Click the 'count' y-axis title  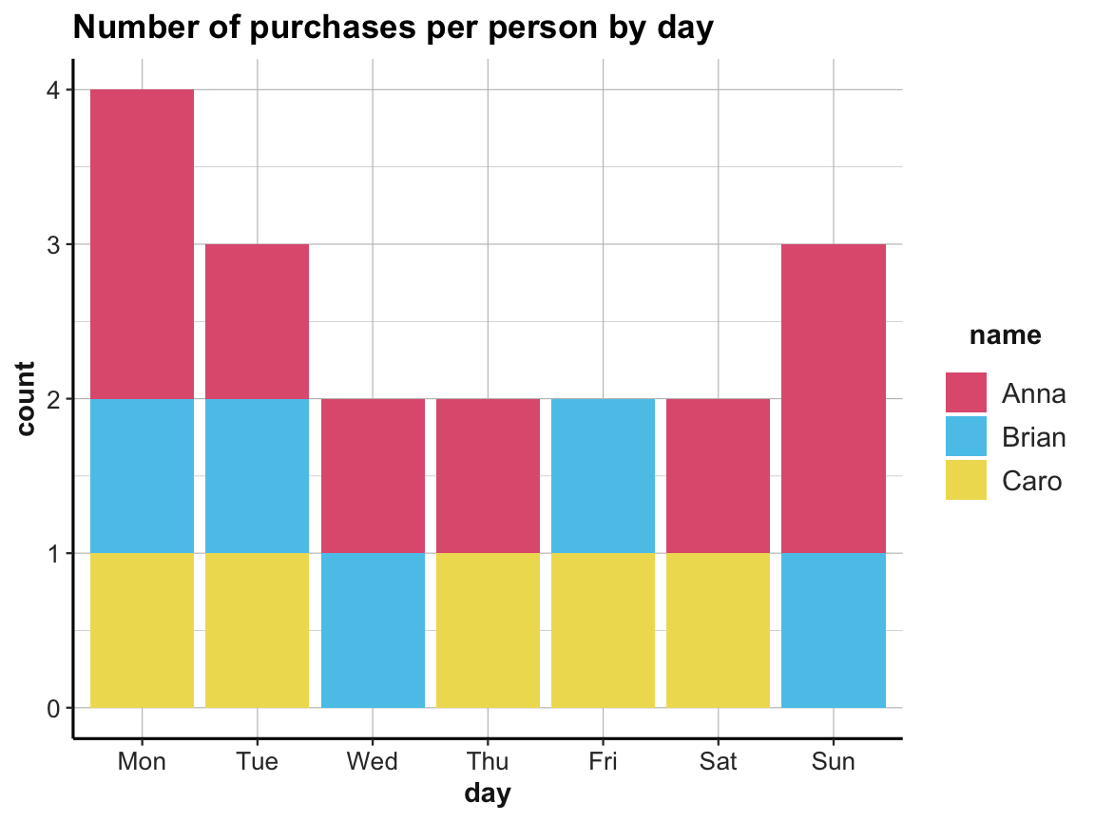click(26, 398)
